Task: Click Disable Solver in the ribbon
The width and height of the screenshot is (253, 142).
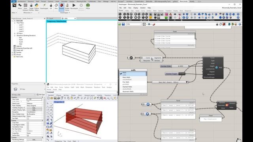Action: [67, 6]
